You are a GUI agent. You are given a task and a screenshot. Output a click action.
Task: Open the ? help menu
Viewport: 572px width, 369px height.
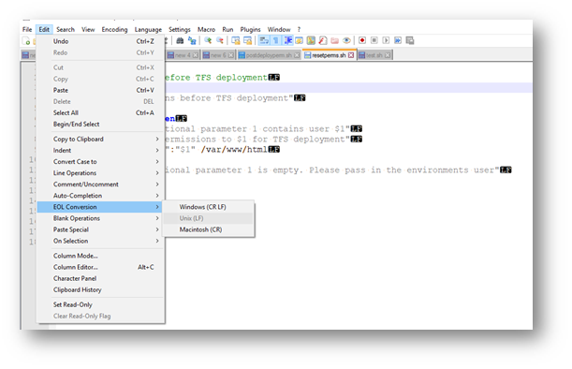(299, 30)
